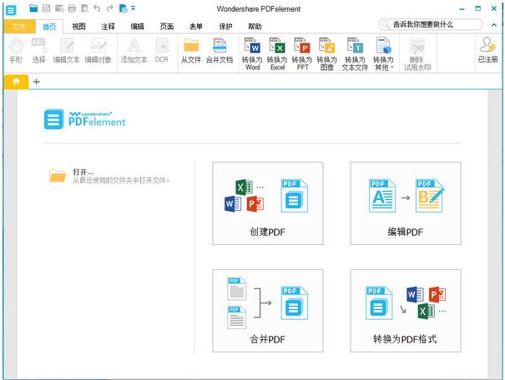
Task: Click 转换为 Excel icon
Action: pyautogui.click(x=277, y=53)
